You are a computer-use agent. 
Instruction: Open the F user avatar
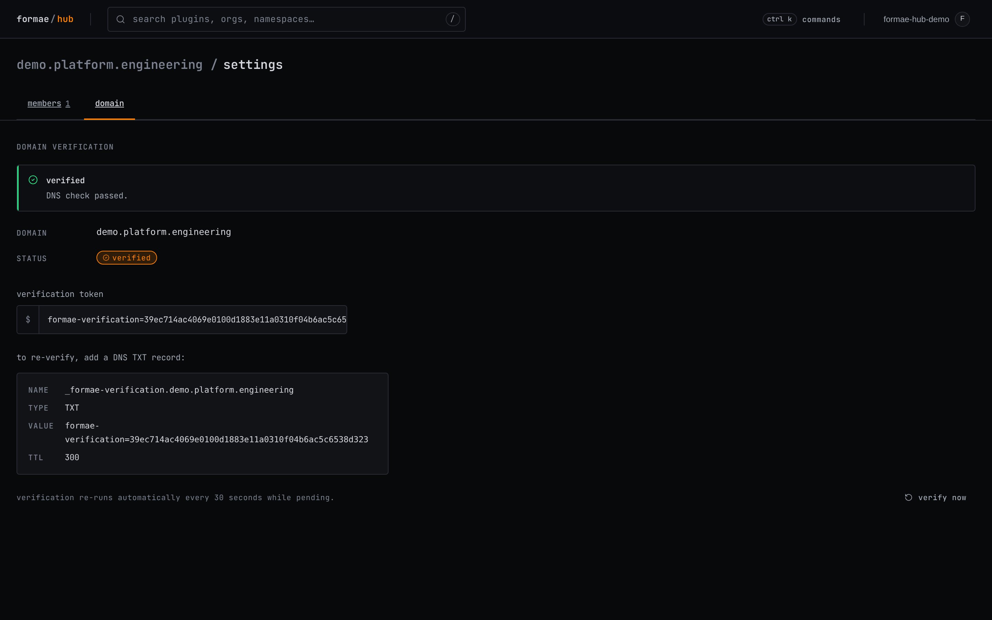pos(962,19)
